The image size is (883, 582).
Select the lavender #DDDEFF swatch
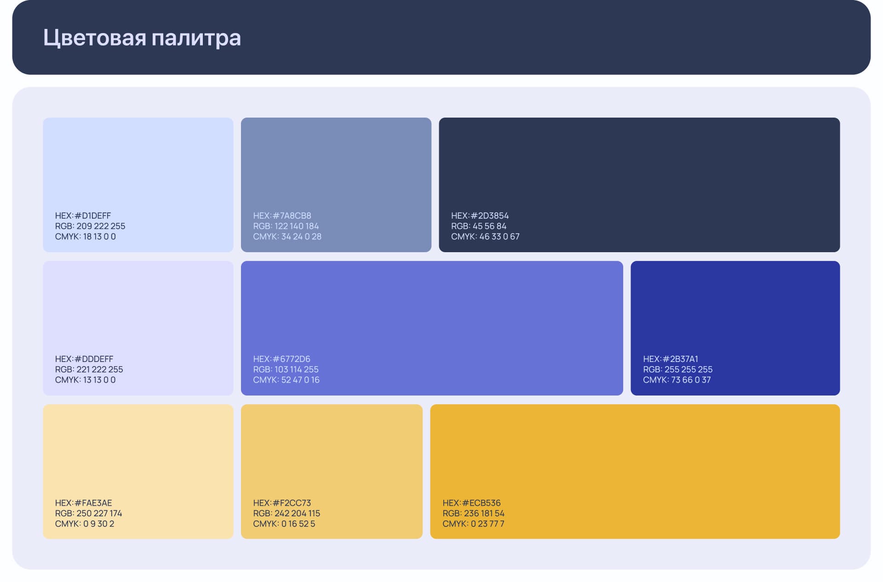tap(138, 308)
